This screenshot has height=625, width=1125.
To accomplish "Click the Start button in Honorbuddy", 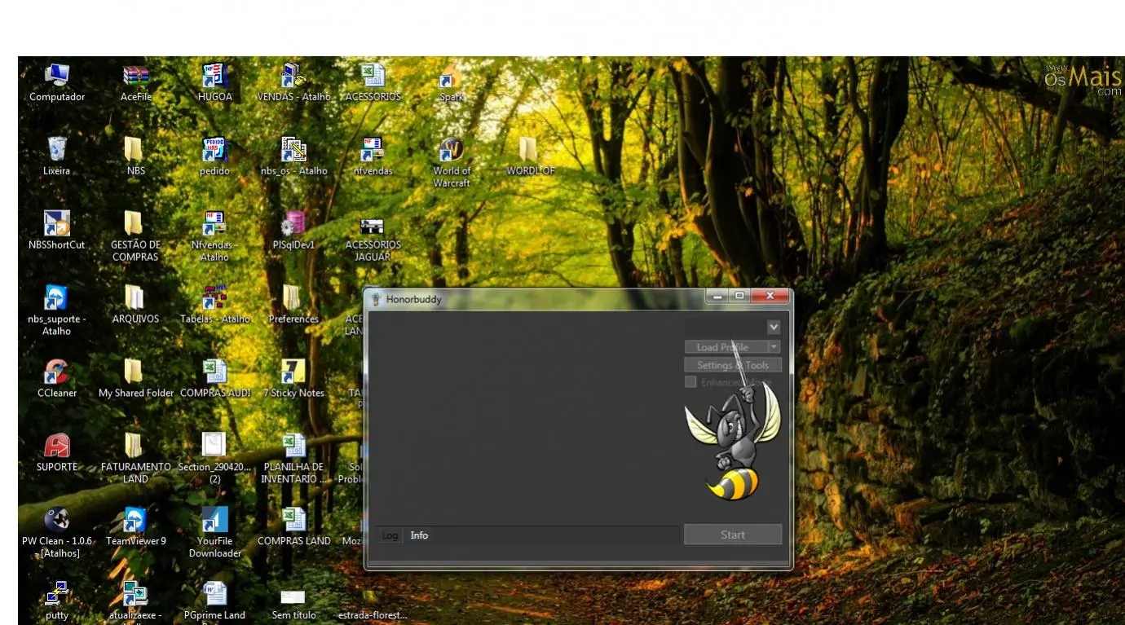I will tap(732, 535).
